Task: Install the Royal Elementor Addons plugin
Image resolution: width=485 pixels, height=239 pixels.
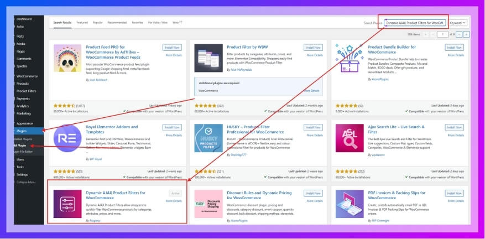Action: 173,127
